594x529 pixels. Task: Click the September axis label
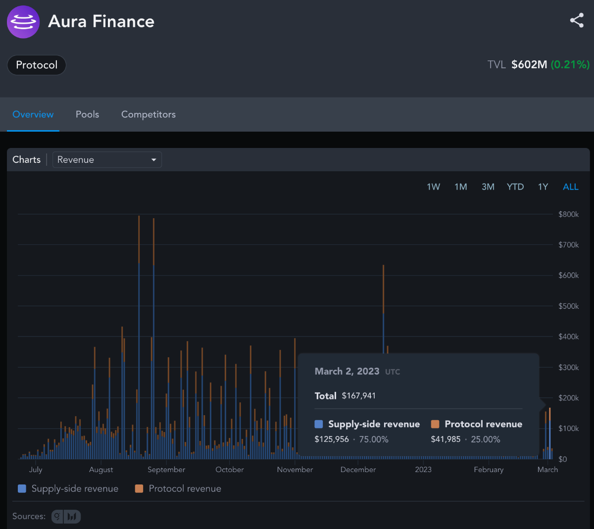(x=166, y=470)
